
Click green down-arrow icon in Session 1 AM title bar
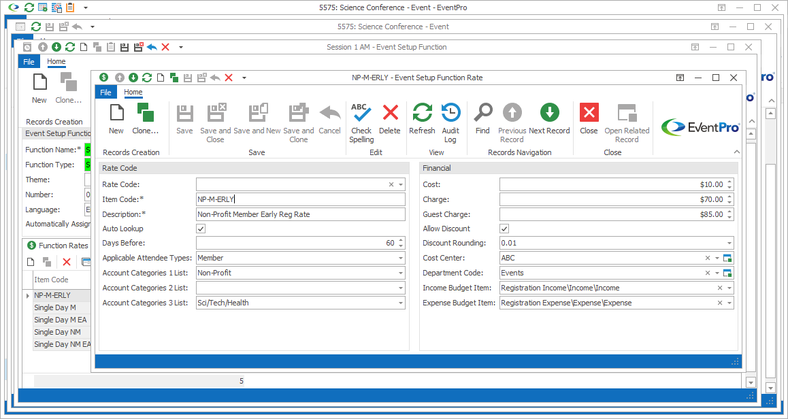tap(56, 47)
